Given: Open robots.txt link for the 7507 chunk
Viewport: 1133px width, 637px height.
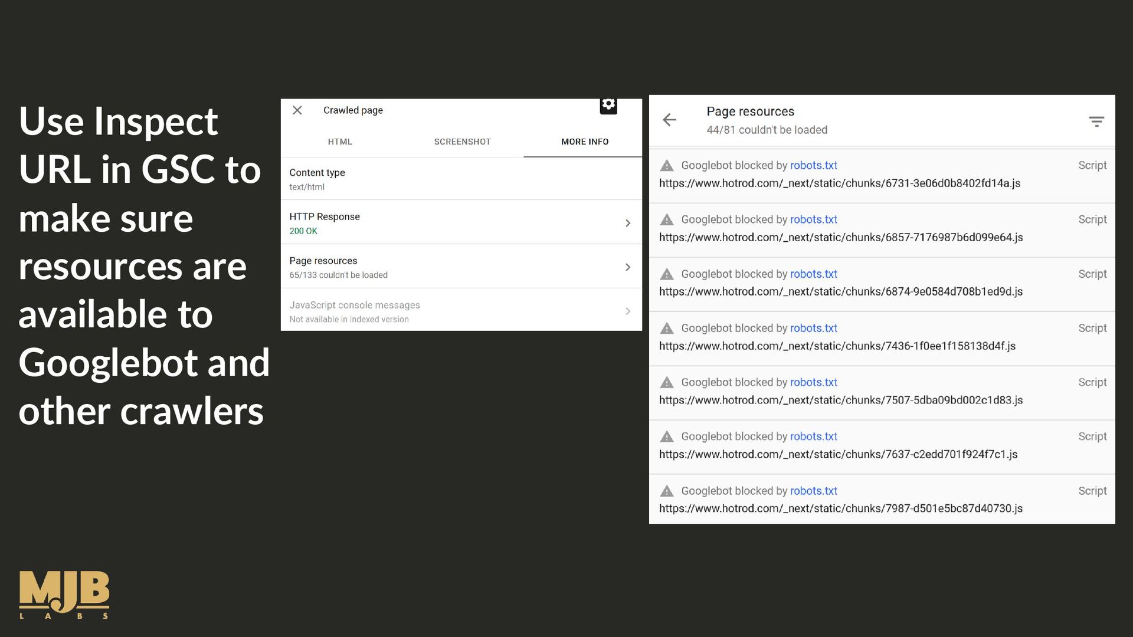Looking at the screenshot, I should tap(814, 383).
